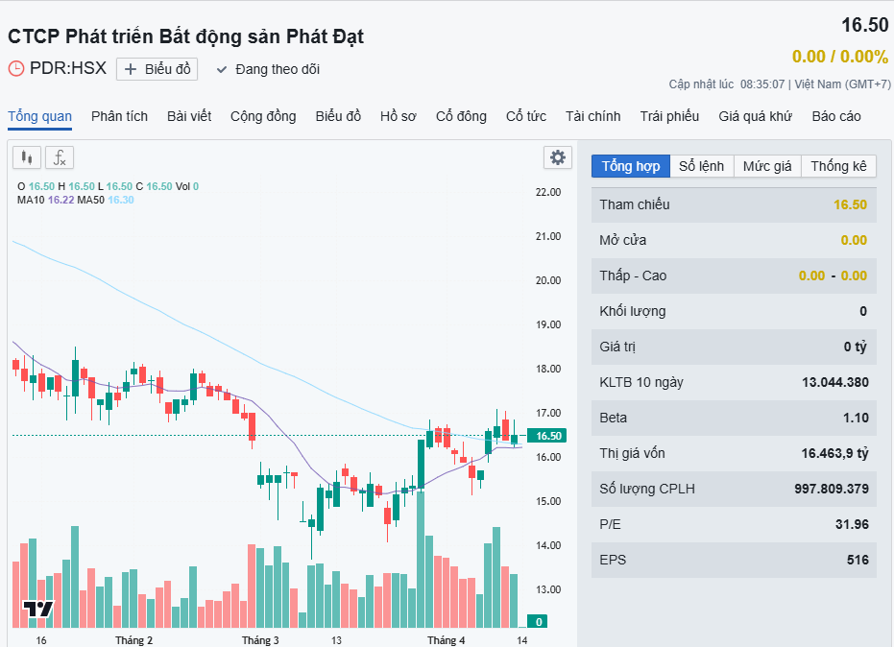Open chart settings gear

(557, 157)
